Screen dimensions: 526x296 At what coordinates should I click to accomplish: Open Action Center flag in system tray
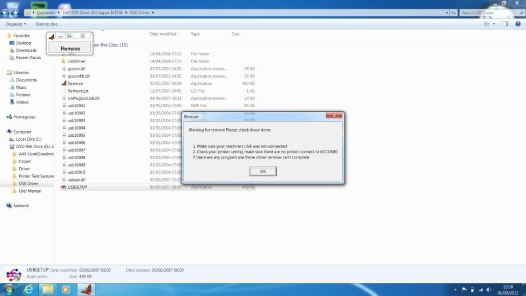tap(464, 289)
